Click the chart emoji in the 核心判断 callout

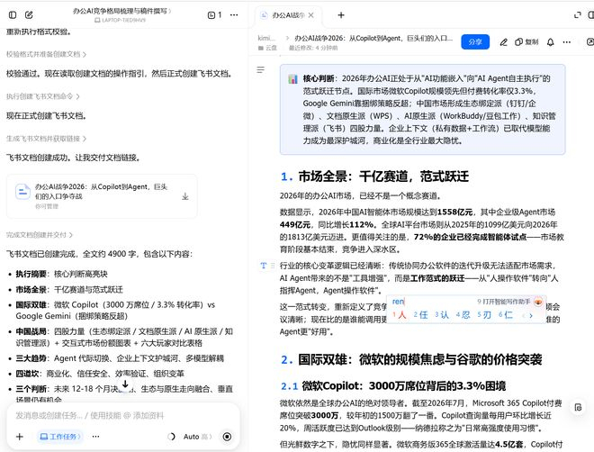pos(292,79)
